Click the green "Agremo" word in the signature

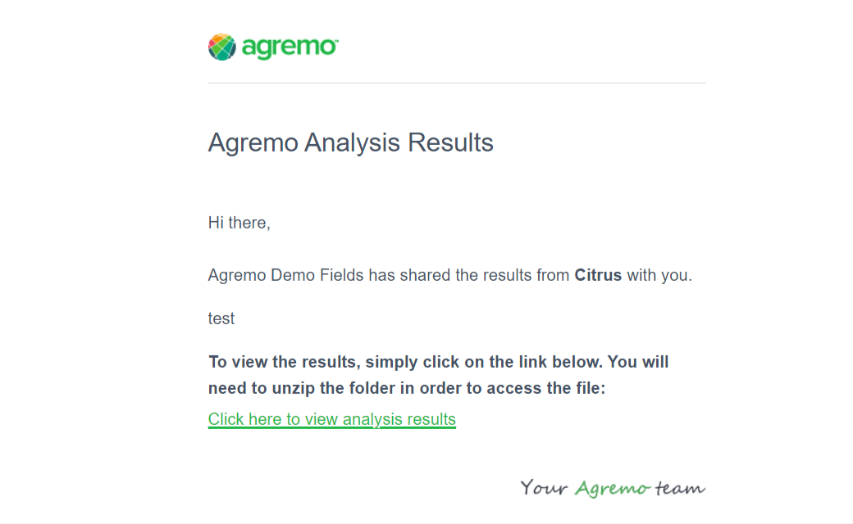[x=612, y=489]
